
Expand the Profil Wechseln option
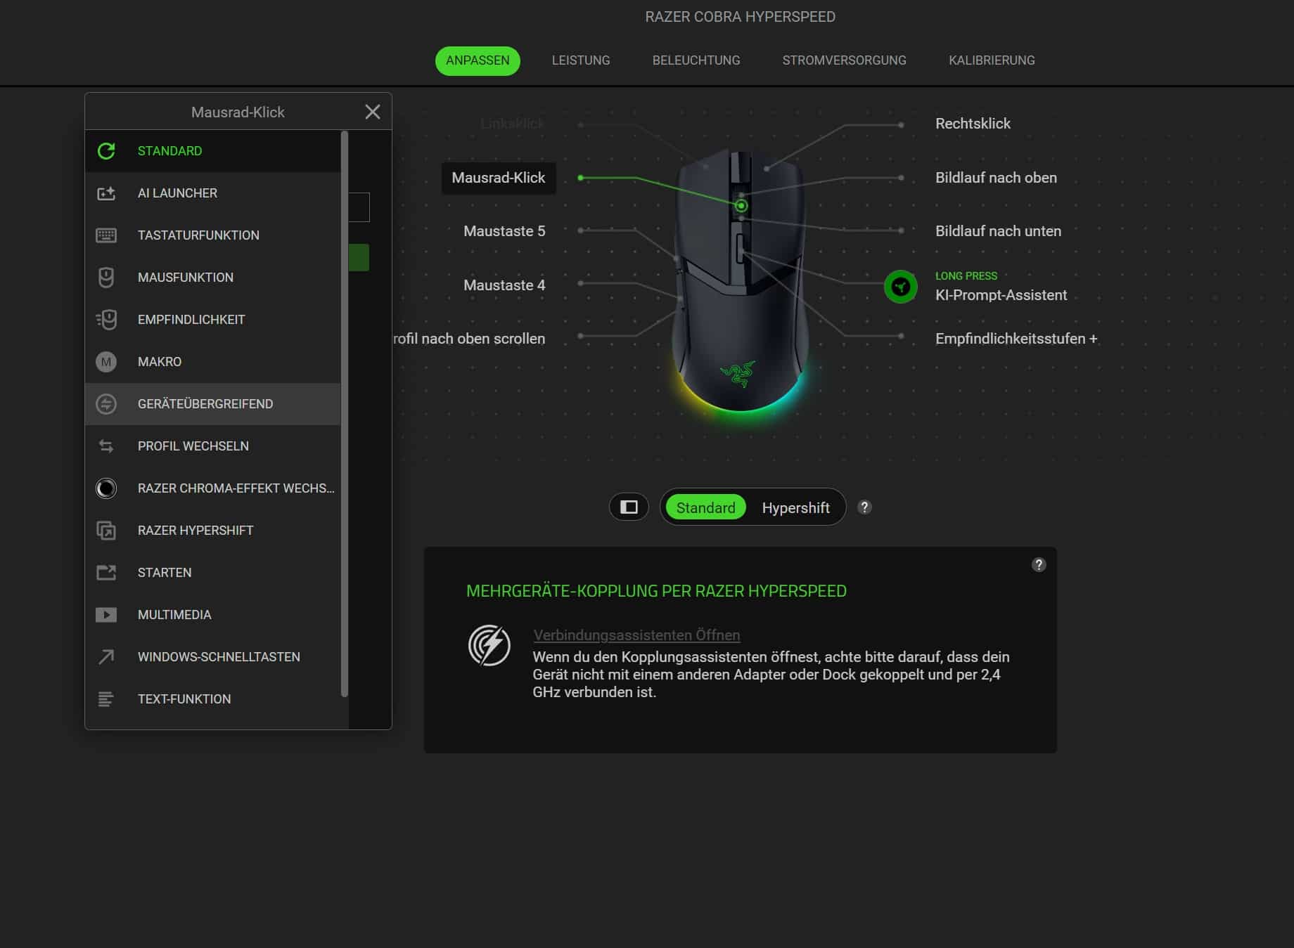[x=193, y=446]
